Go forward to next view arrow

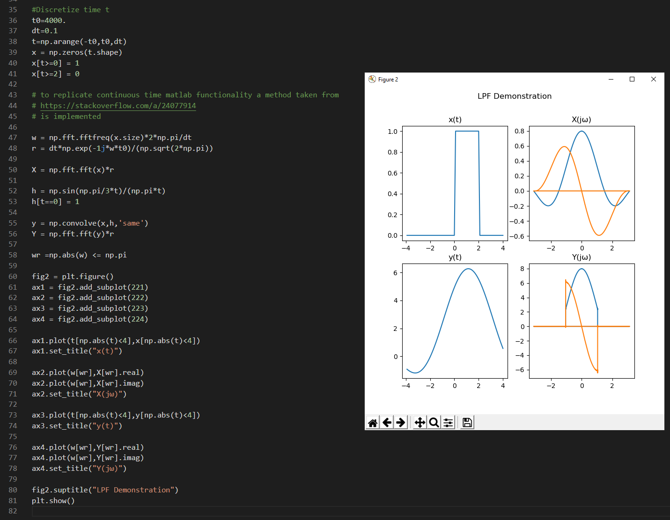[x=401, y=423]
